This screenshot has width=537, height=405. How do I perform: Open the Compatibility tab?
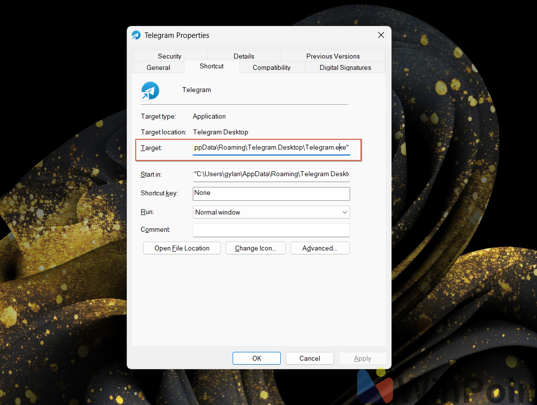[271, 67]
